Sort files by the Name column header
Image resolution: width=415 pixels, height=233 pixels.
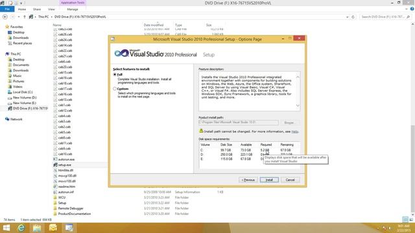57,25
